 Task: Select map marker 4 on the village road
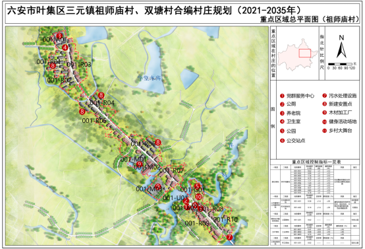65,48
